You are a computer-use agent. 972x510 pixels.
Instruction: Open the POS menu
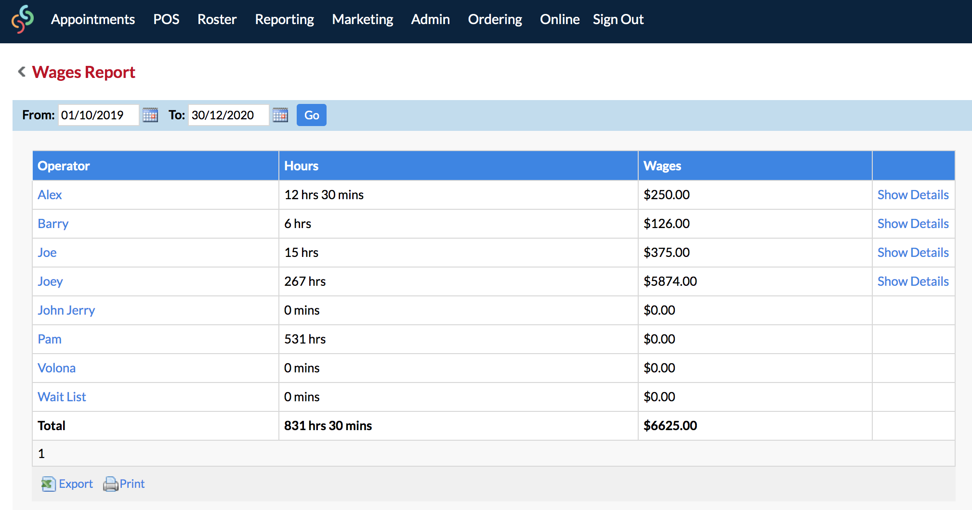[x=166, y=19]
